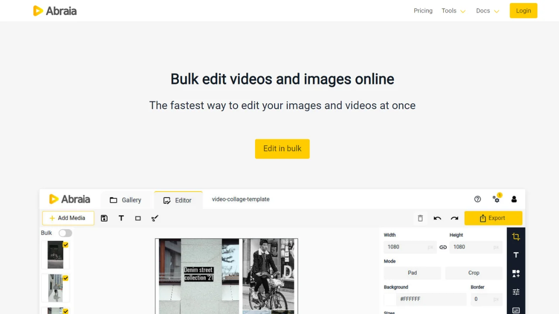Screen dimensions: 559x314
Task: Select the rectangle shape tool
Action: [x=138, y=218]
